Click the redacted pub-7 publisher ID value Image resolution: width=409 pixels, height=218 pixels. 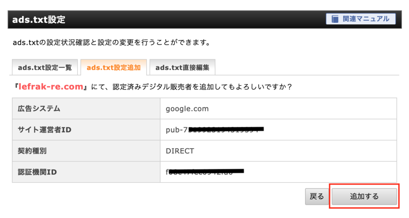click(214, 130)
